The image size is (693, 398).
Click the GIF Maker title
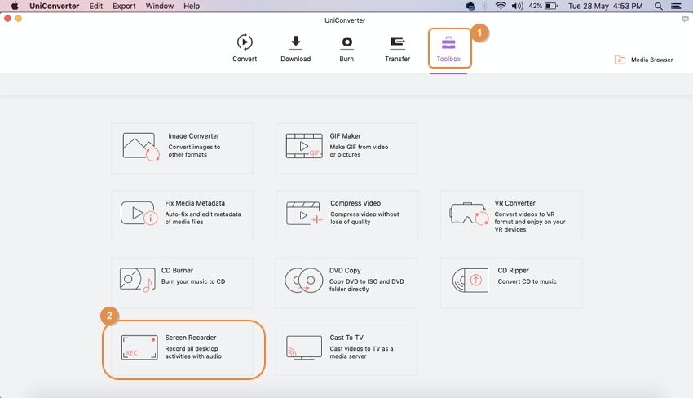click(x=345, y=135)
